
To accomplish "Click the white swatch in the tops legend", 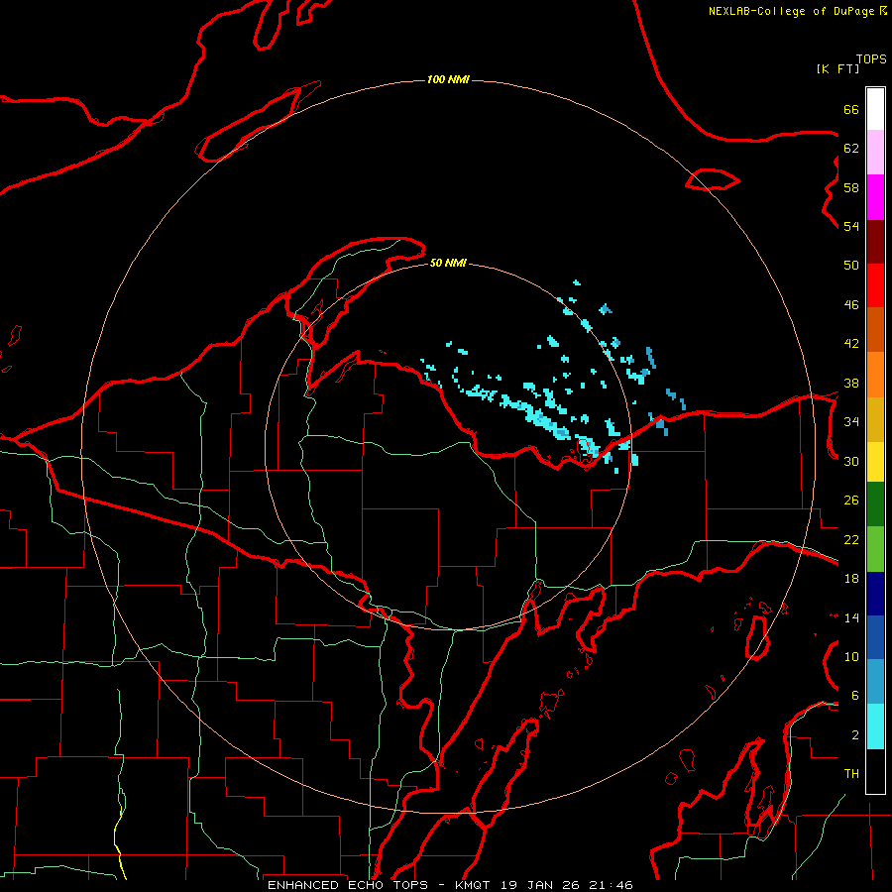I will 875,109.
